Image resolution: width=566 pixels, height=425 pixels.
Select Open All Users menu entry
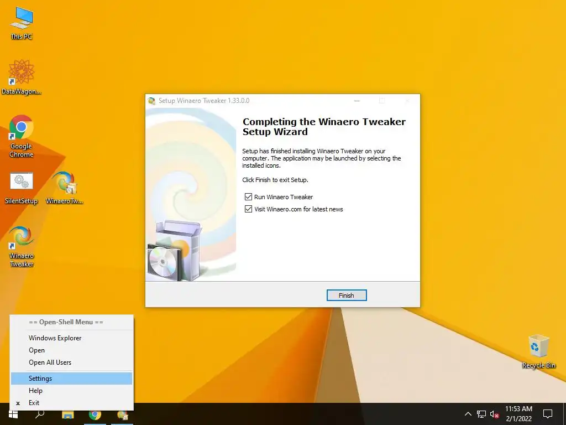tap(71, 362)
